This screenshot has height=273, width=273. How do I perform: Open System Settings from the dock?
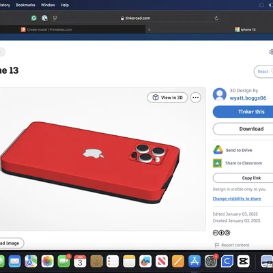[211, 261]
